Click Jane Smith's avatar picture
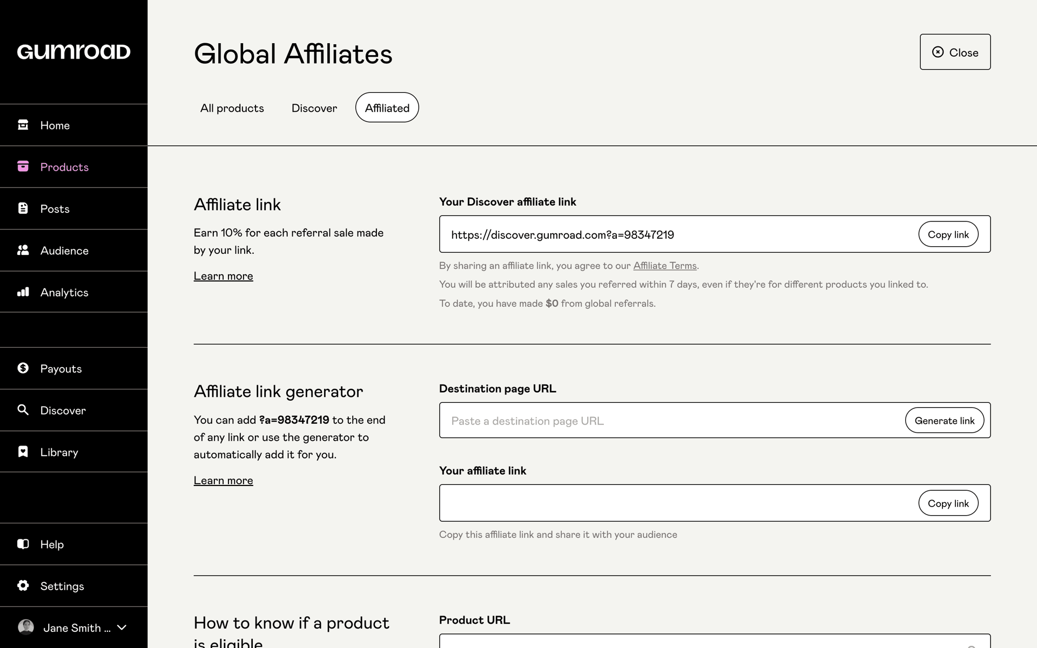This screenshot has width=1037, height=648. (26, 627)
